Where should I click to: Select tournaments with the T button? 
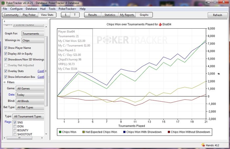(75, 15)
